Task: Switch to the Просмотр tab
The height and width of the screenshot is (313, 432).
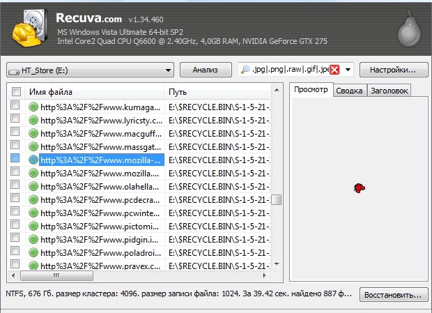Action: pos(311,89)
